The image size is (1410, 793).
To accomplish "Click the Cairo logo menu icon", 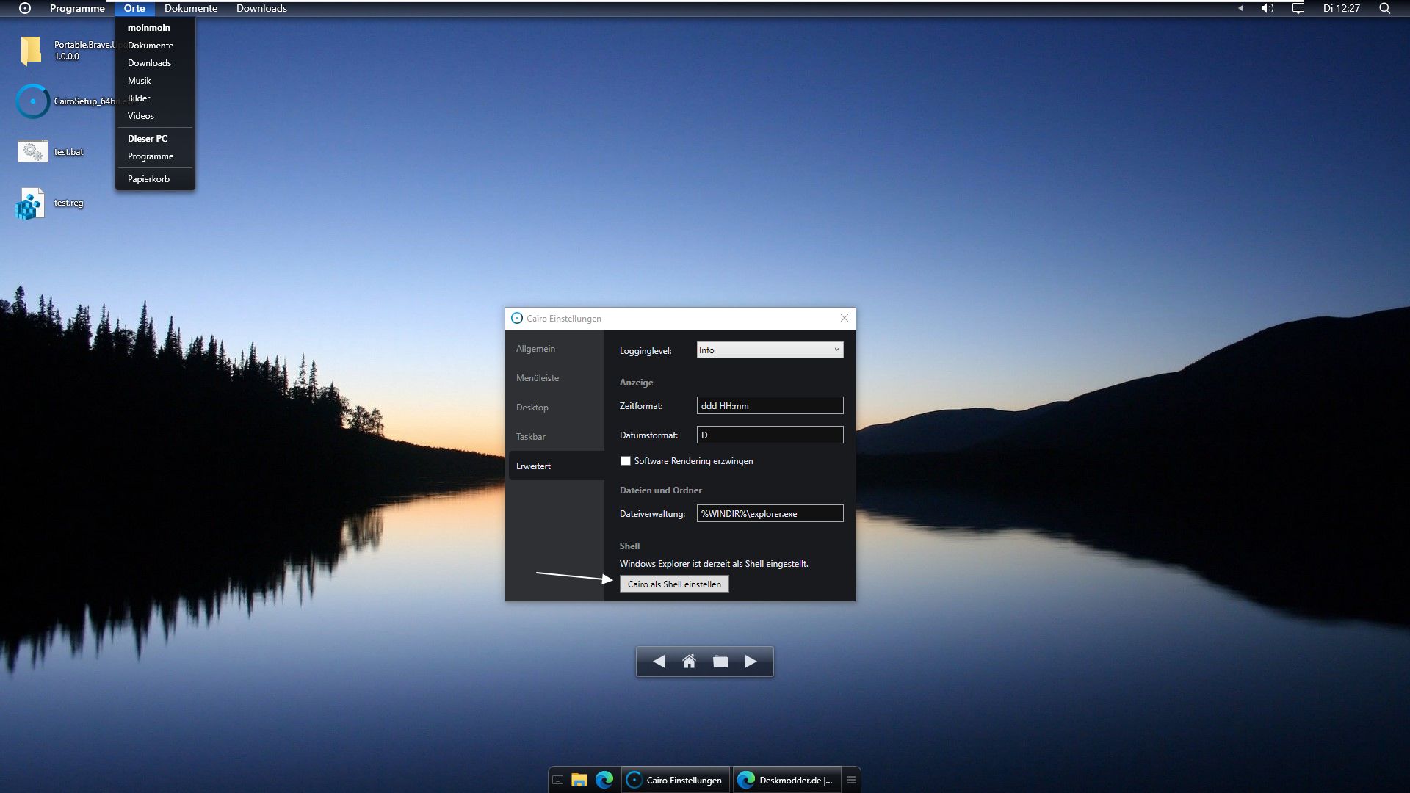I will (x=25, y=8).
